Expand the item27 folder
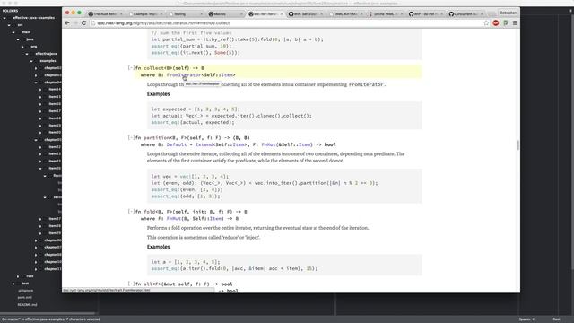 pos(40,219)
